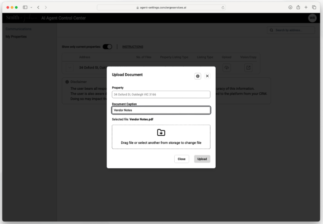This screenshot has width=323, height=224.
Task: Open the browser sidebar dropdown chevron
Action: pyautogui.click(x=31, y=7)
